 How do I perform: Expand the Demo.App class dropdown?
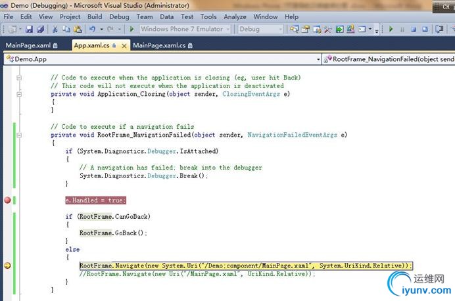point(317,59)
